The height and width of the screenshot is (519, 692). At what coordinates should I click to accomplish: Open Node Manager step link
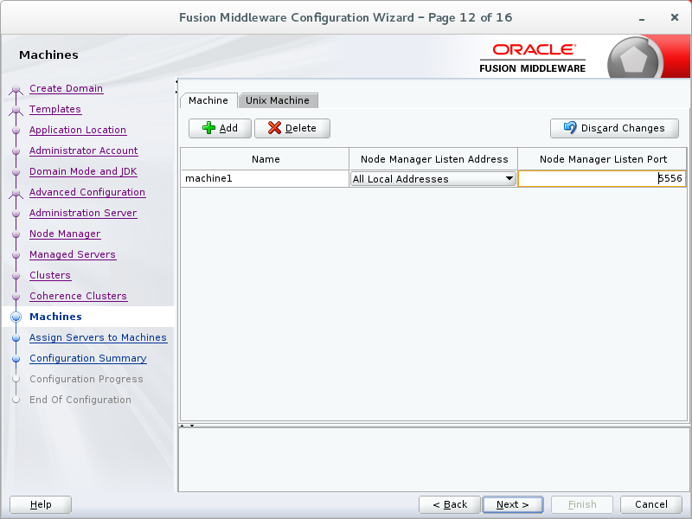click(x=65, y=234)
